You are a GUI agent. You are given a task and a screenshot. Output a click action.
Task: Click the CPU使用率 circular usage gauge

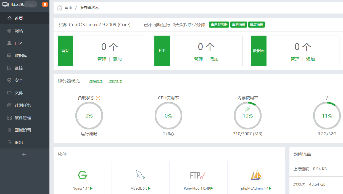click(168, 116)
